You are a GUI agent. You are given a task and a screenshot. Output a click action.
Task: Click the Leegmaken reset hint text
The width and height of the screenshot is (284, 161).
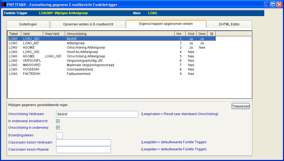(180, 114)
